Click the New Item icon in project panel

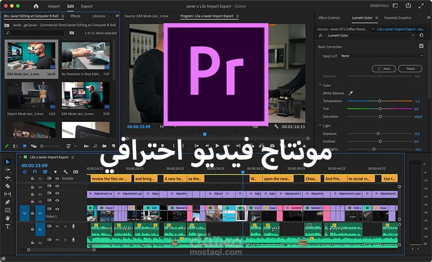(x=113, y=146)
